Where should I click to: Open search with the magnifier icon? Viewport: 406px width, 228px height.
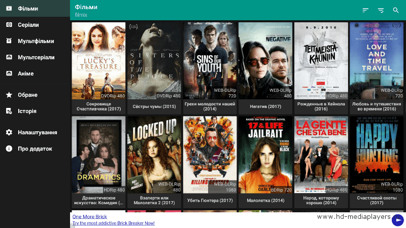point(396,10)
